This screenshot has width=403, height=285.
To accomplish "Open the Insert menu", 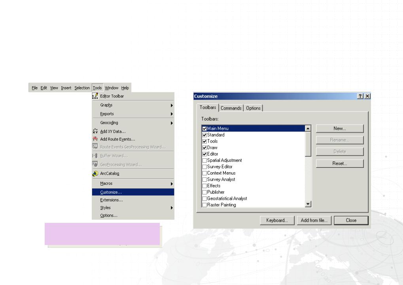I will pyautogui.click(x=66, y=88).
